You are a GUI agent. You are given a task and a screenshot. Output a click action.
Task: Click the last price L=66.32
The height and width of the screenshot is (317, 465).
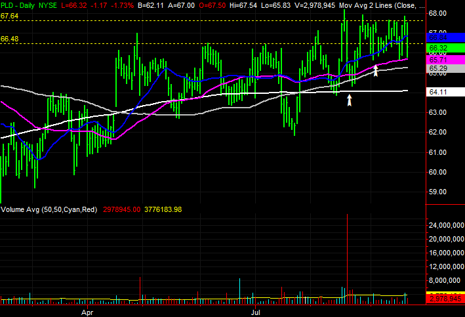[75, 5]
